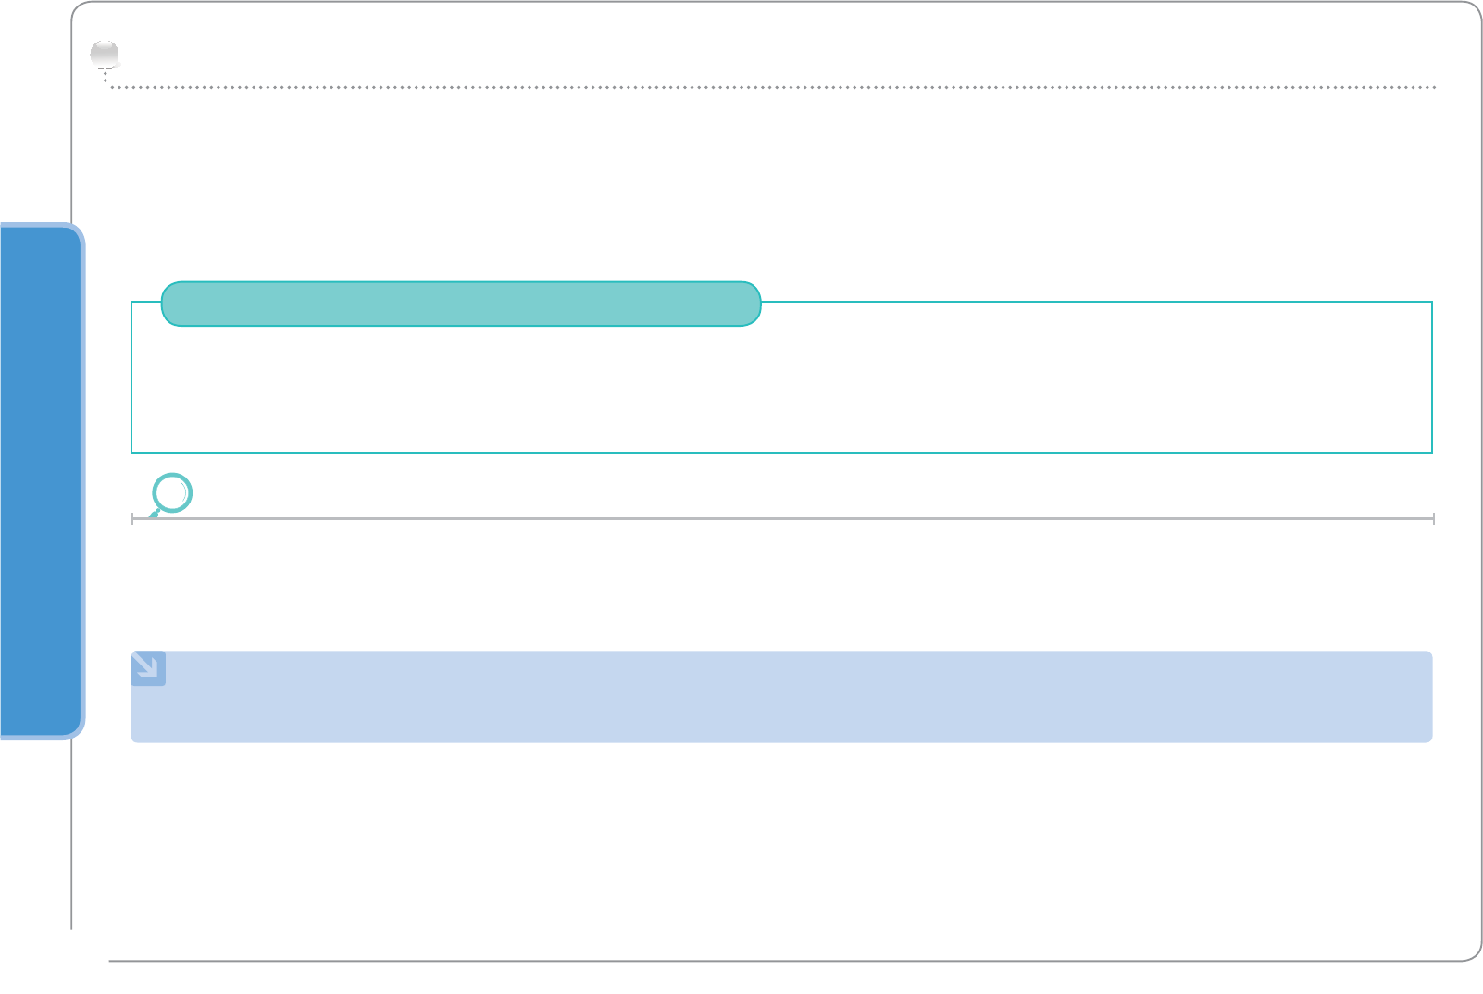
Task: Click inside the teal outlined content box
Action: 781,389
